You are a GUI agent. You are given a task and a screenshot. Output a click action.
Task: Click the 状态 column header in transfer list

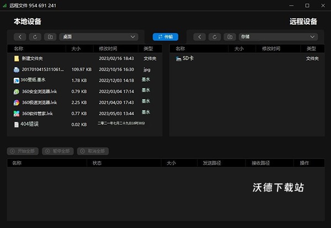point(97,163)
